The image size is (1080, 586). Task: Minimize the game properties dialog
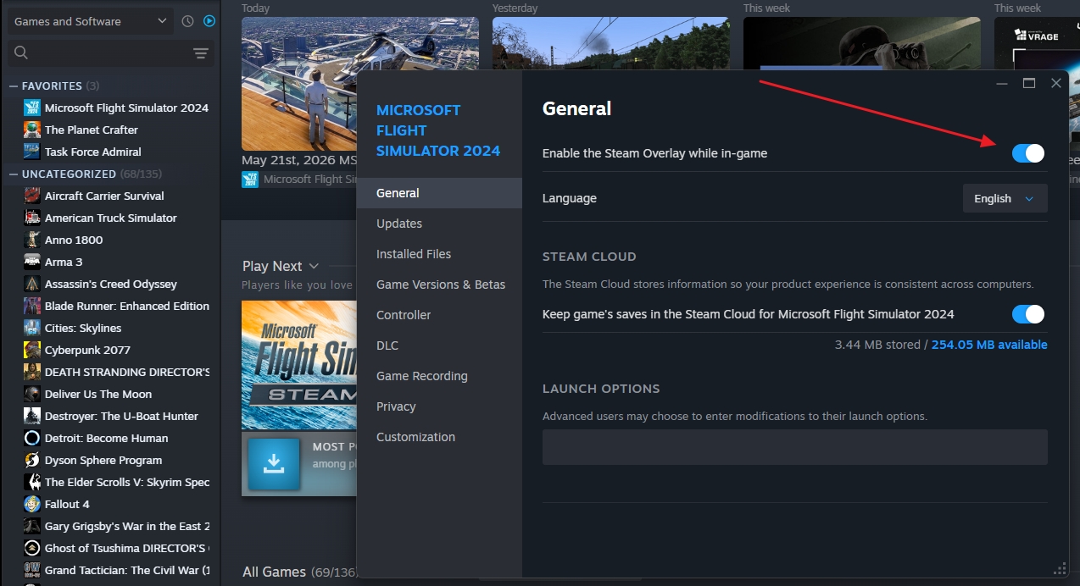click(x=1002, y=83)
